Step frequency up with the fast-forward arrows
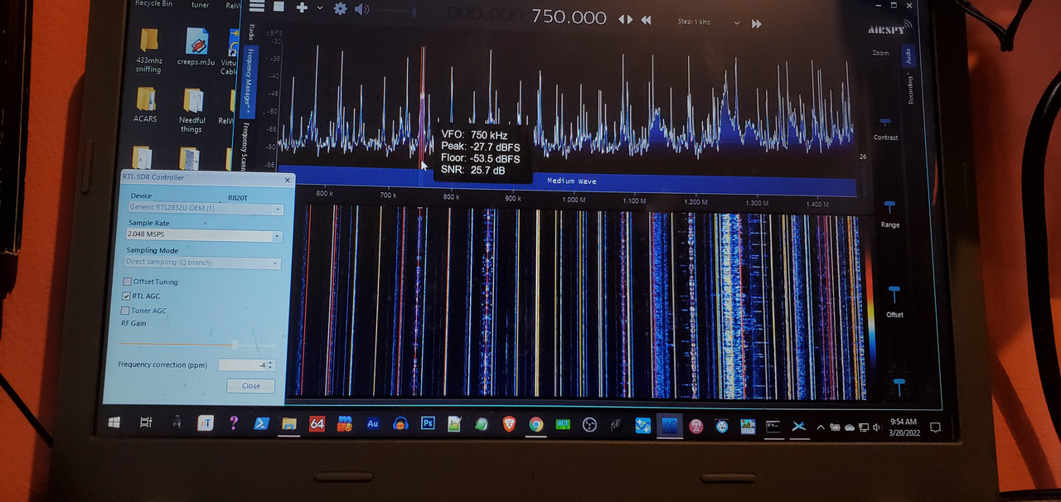Viewport: 1061px width, 502px height. tap(756, 24)
